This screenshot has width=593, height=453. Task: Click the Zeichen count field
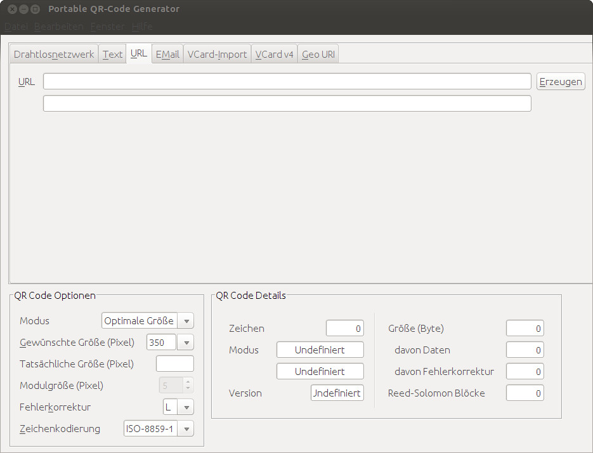tap(344, 329)
